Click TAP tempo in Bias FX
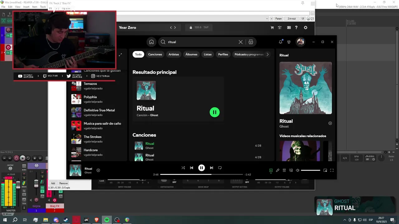Viewport: 399px width, 224px height. point(206,27)
